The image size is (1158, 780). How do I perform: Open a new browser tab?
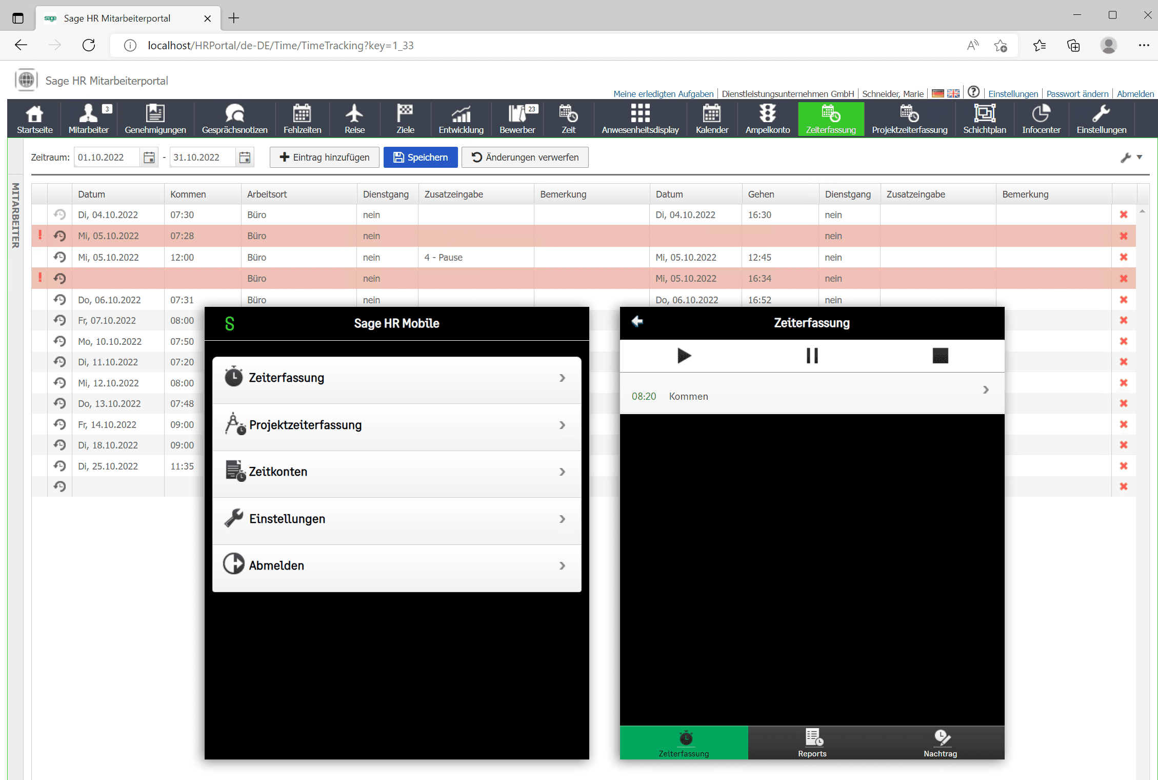(x=234, y=18)
